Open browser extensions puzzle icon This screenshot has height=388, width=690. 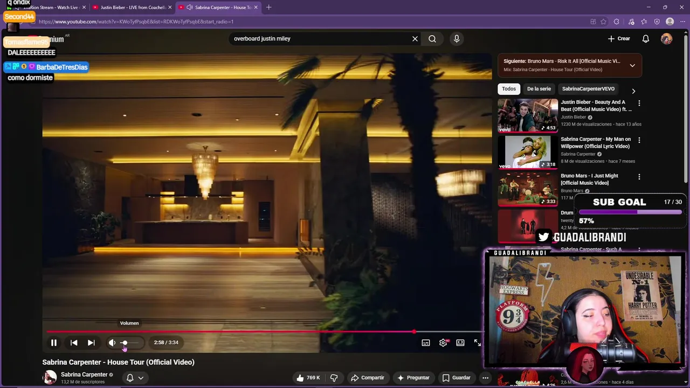(616, 22)
